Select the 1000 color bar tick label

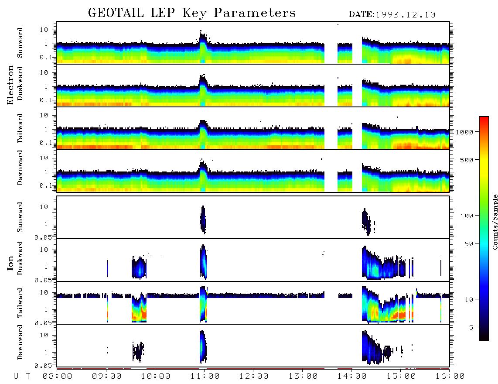click(x=464, y=132)
